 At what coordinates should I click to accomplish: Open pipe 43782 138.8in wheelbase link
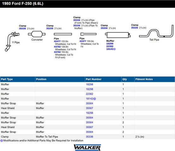(x=57, y=47)
